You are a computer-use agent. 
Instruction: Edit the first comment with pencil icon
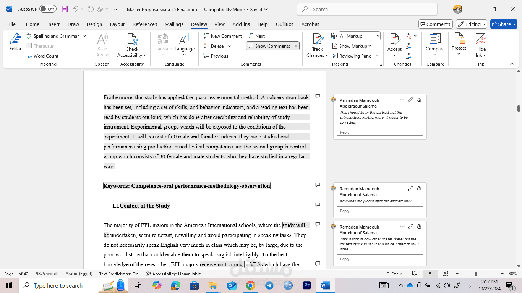pos(410,100)
